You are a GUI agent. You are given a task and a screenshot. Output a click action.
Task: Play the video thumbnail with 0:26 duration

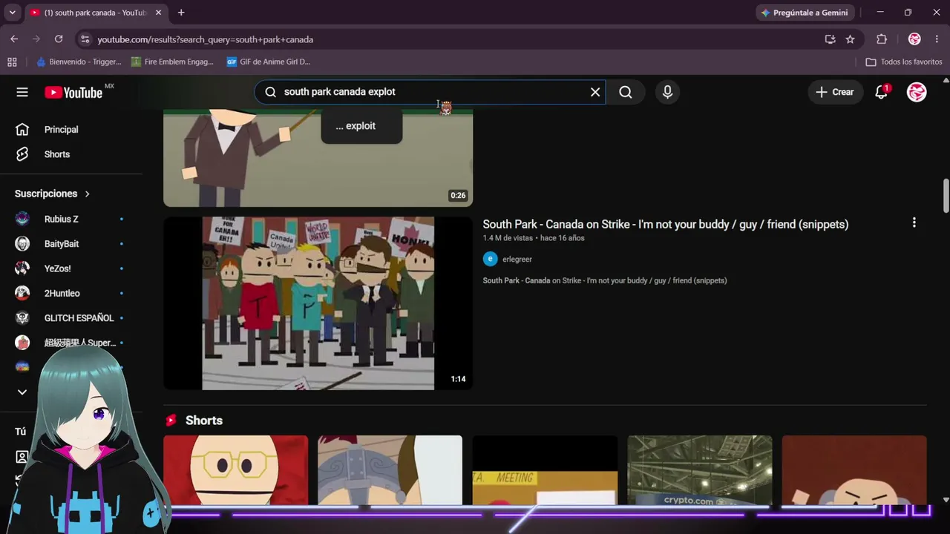click(x=318, y=159)
